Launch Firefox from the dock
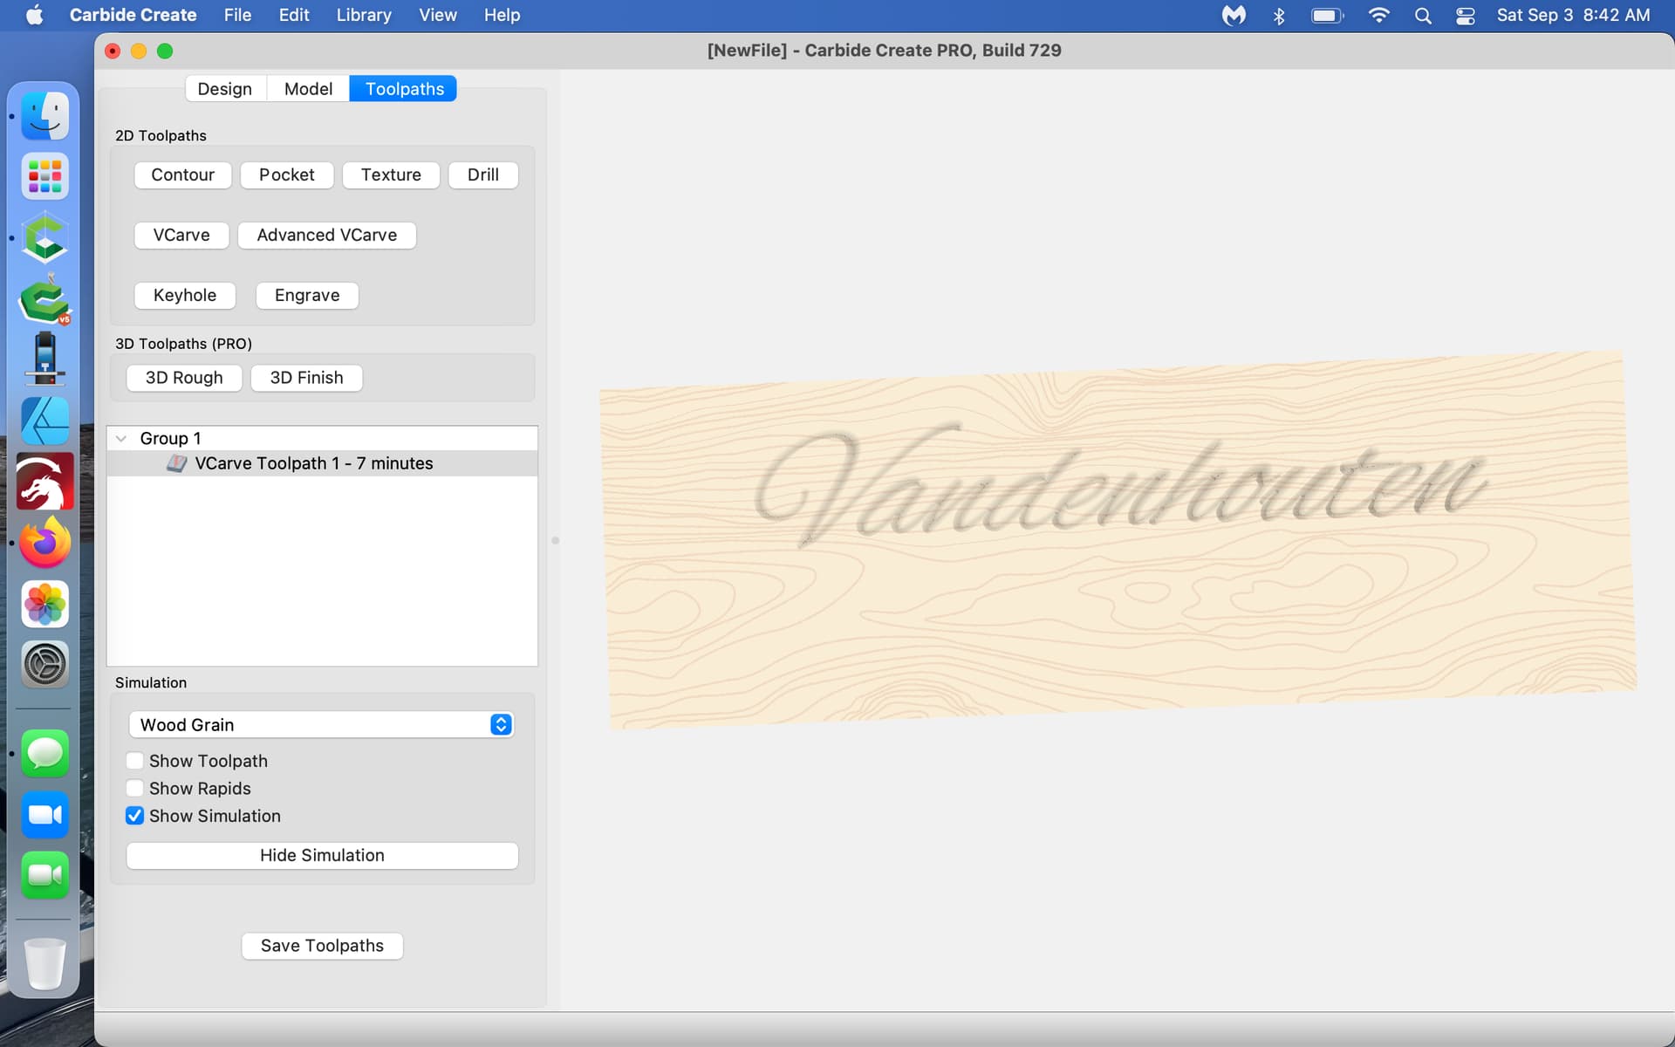1675x1047 pixels. [44, 543]
